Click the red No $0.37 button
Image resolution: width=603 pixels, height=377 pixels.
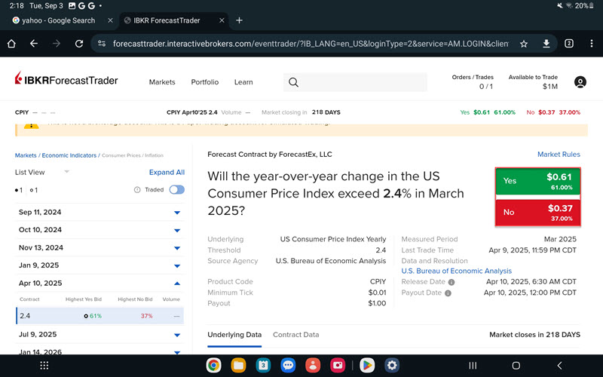pyautogui.click(x=537, y=213)
